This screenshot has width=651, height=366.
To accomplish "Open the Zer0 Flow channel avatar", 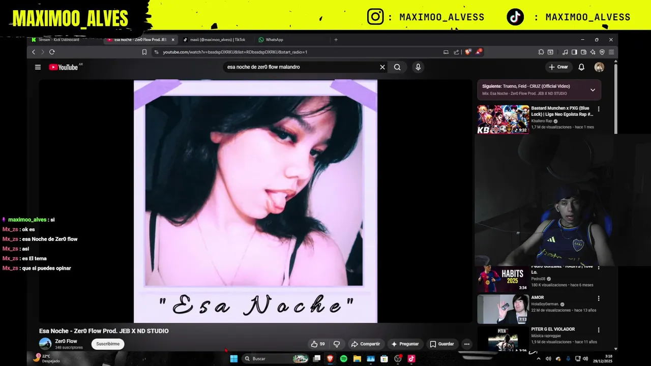I will pos(45,344).
